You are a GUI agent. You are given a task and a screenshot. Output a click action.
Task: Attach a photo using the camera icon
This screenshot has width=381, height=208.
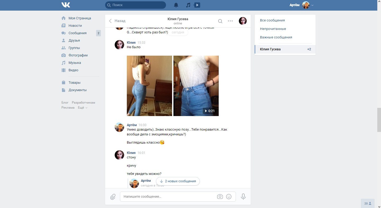point(220,197)
